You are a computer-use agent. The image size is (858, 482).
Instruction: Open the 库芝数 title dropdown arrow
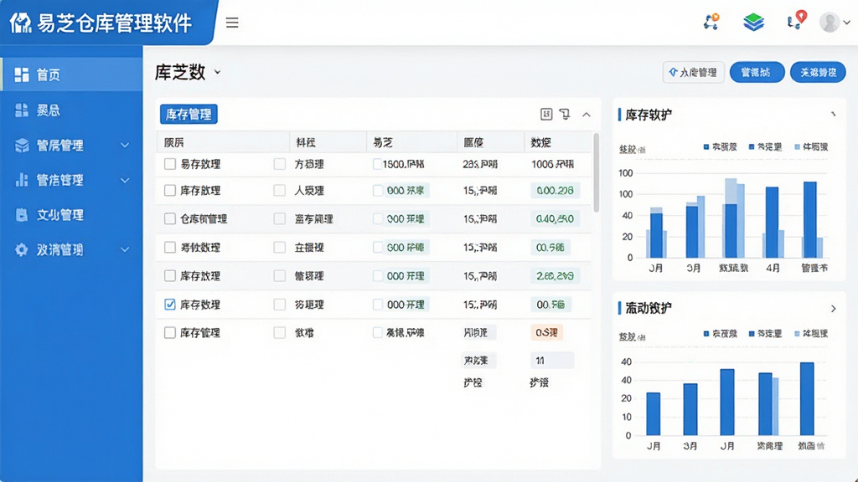tap(217, 72)
